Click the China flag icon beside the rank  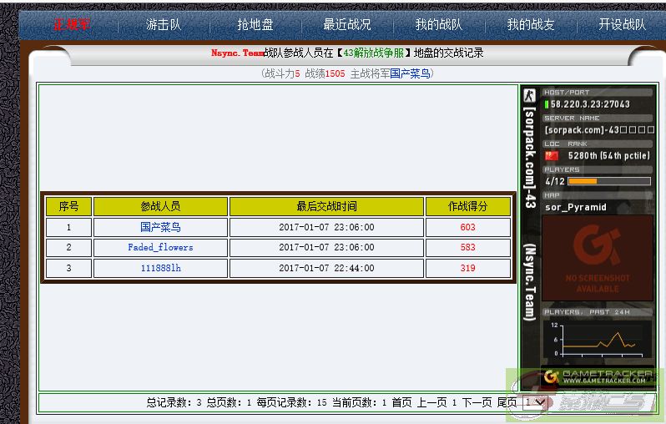pos(552,155)
